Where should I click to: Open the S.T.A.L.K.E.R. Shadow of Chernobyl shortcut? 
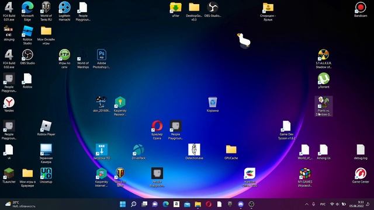(x=323, y=58)
